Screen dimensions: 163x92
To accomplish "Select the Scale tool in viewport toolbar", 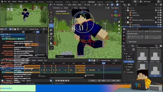I will pyautogui.click(x=51, y=30).
